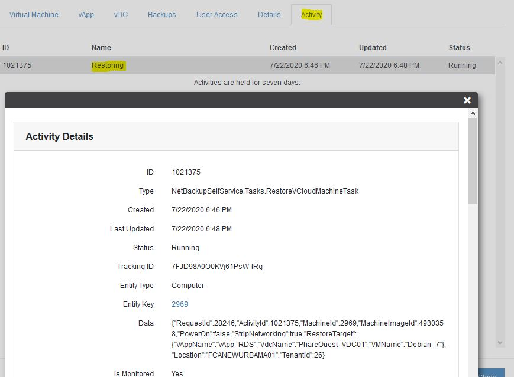Image resolution: width=514 pixels, height=377 pixels.
Task: Go to the User Access tab
Action: point(216,15)
